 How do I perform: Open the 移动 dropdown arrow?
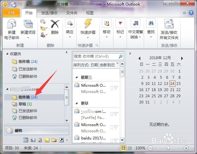click(x=107, y=37)
